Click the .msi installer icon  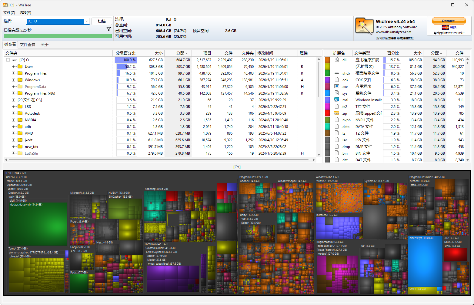click(336, 100)
